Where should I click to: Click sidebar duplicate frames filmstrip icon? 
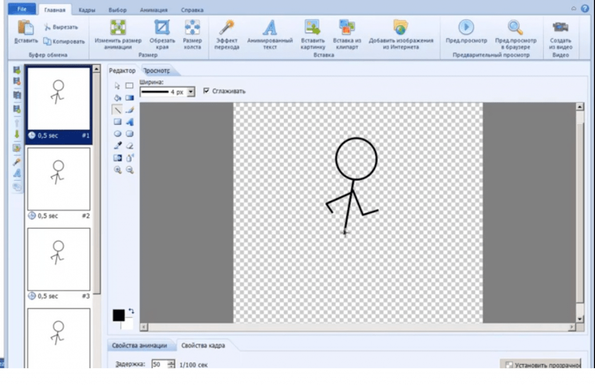click(x=17, y=95)
